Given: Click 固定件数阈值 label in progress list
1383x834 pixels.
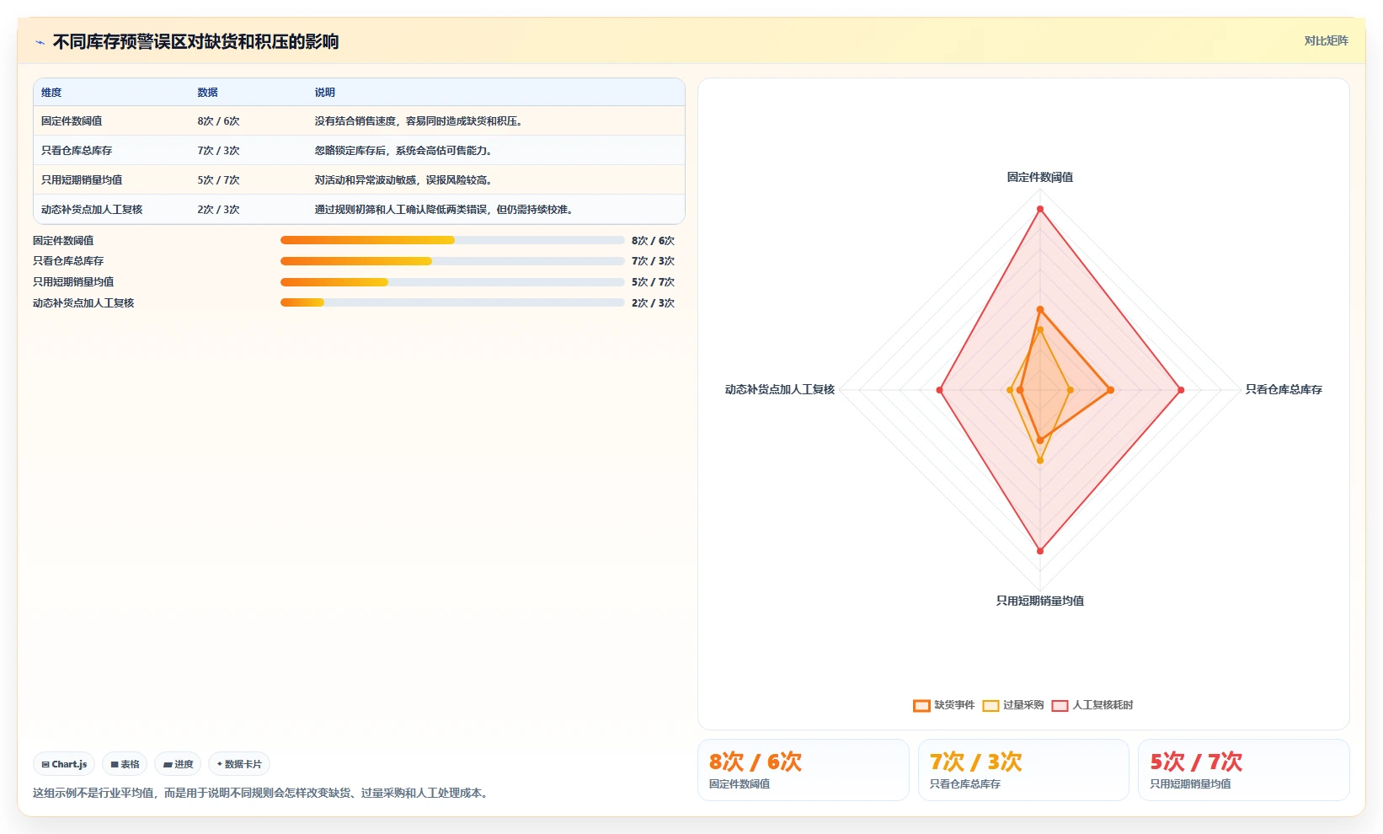Looking at the screenshot, I should (63, 241).
